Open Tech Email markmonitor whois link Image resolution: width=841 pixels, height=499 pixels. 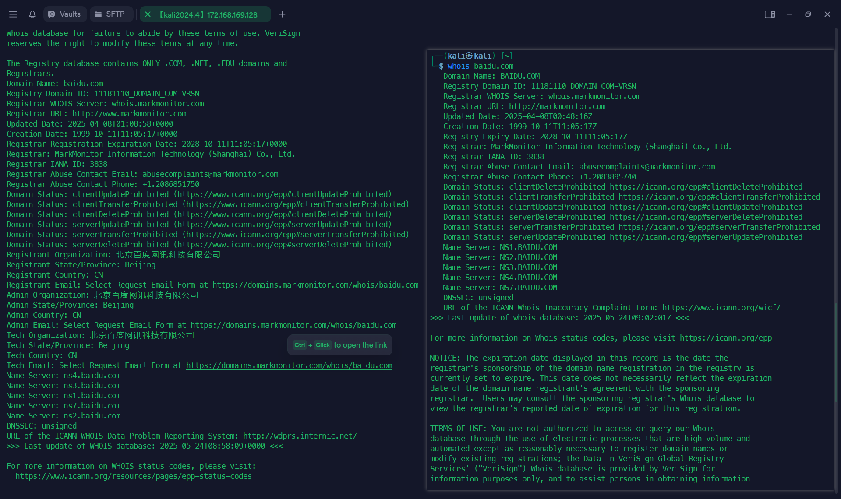click(x=289, y=365)
